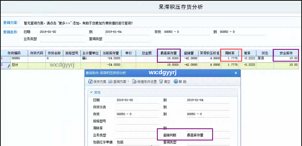The height and width of the screenshot is (146, 302).
Task: Click the 总金额 column header
Action: (147, 53)
